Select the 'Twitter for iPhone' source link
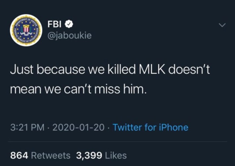 click(151, 127)
